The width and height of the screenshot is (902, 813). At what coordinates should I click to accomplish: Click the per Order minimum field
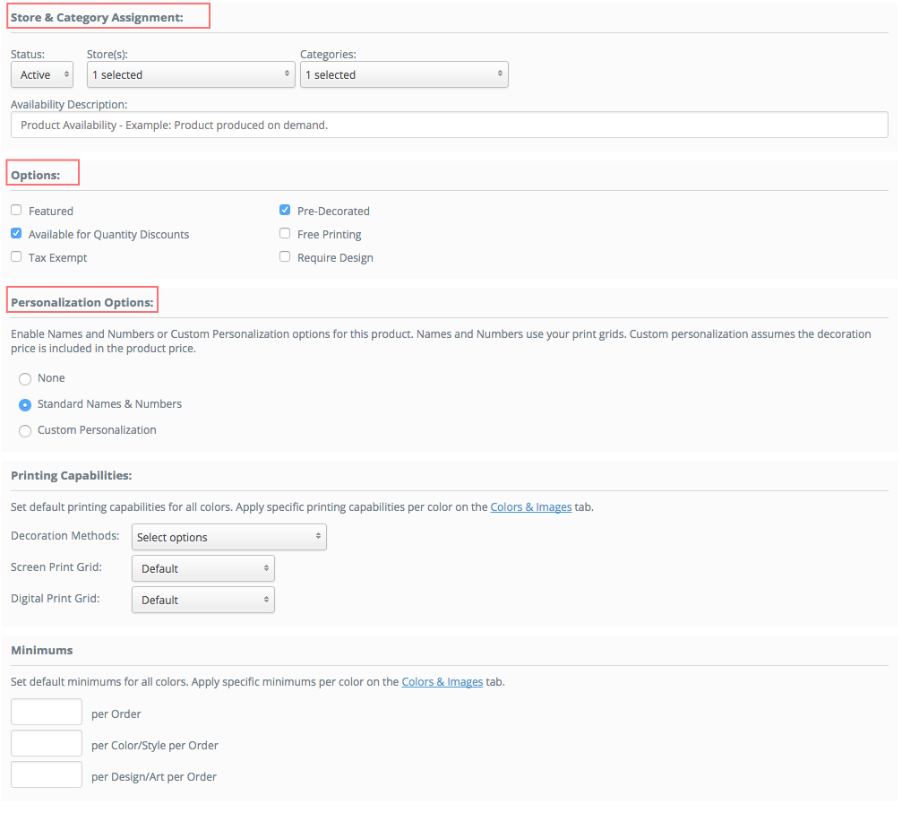pyautogui.click(x=47, y=712)
